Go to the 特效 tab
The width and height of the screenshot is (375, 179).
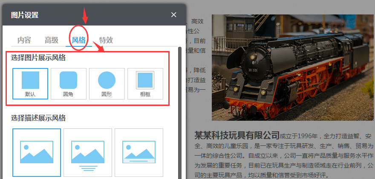pos(106,40)
